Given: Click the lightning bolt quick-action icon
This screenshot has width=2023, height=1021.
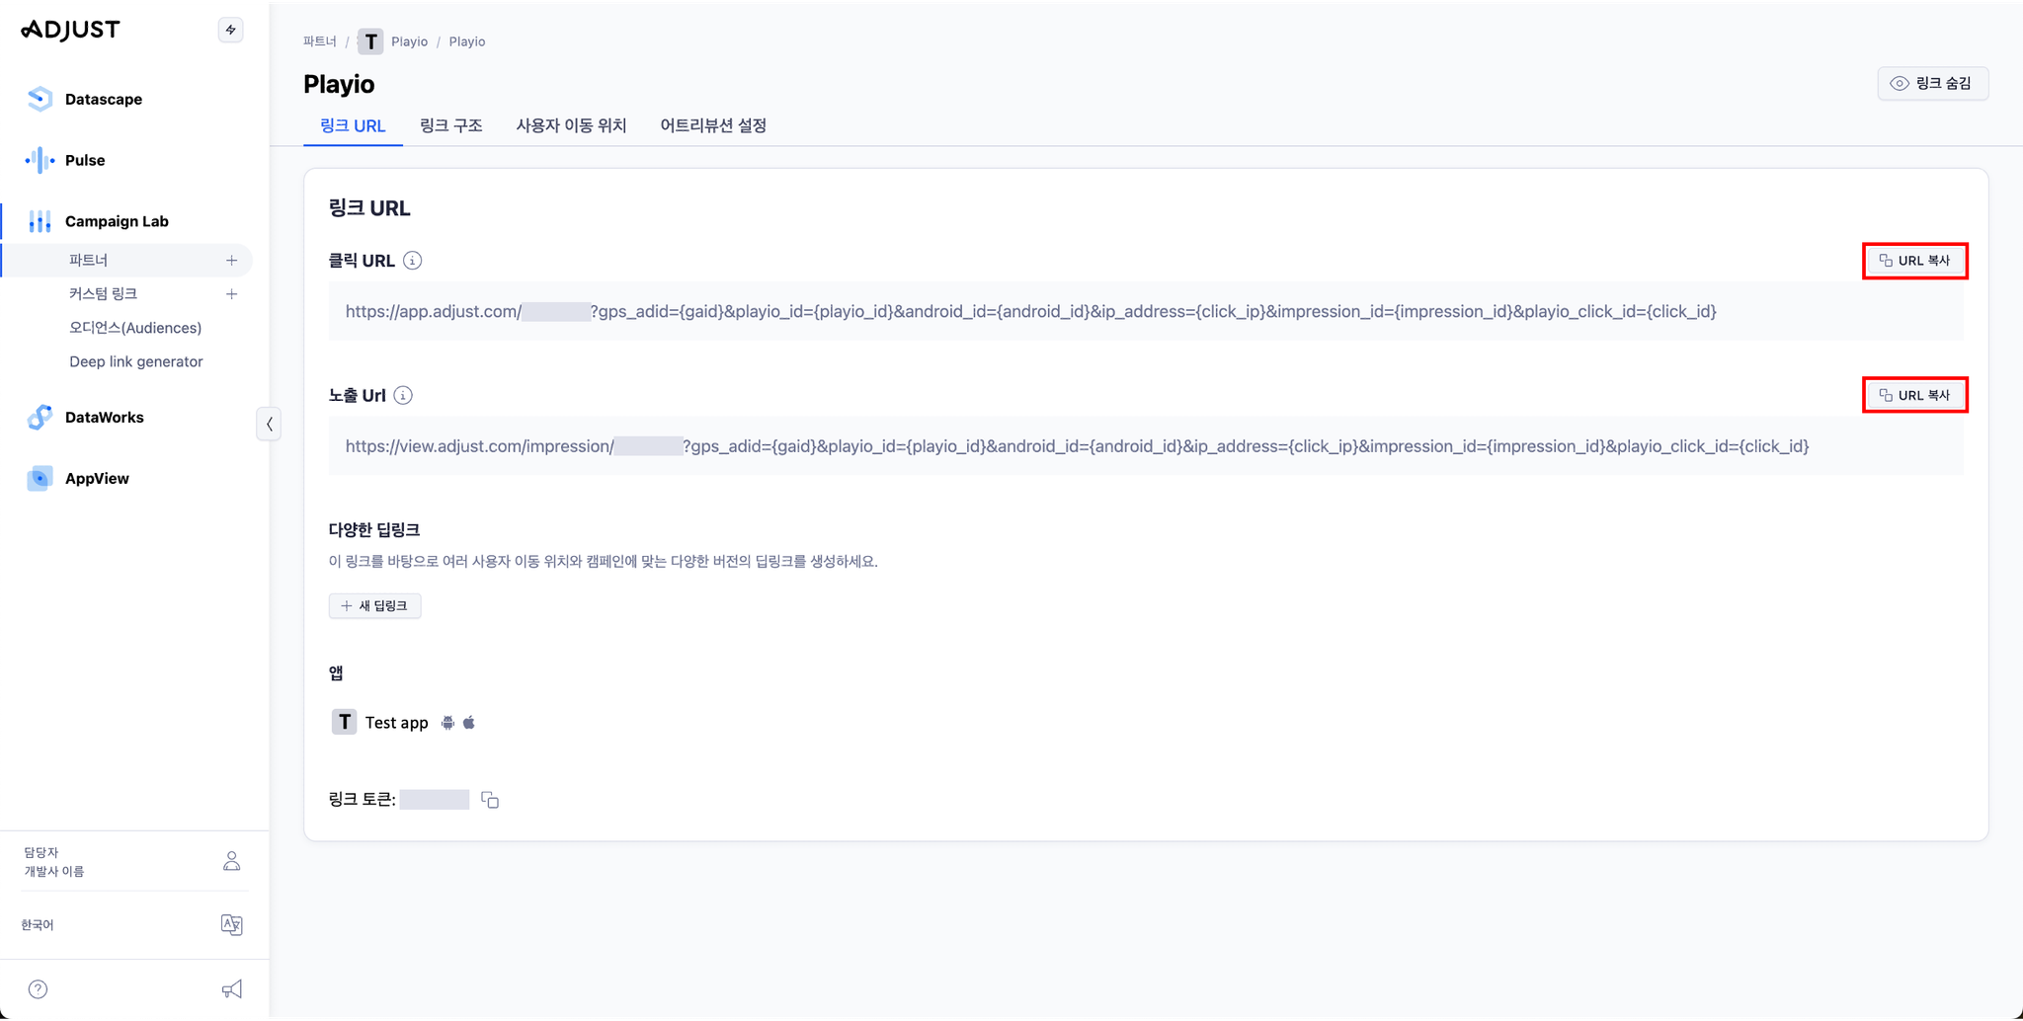Looking at the screenshot, I should (x=230, y=30).
